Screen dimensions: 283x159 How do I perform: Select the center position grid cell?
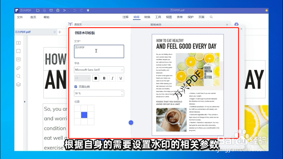click(84, 115)
